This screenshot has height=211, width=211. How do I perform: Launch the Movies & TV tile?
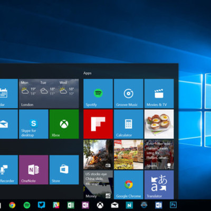click(x=159, y=93)
